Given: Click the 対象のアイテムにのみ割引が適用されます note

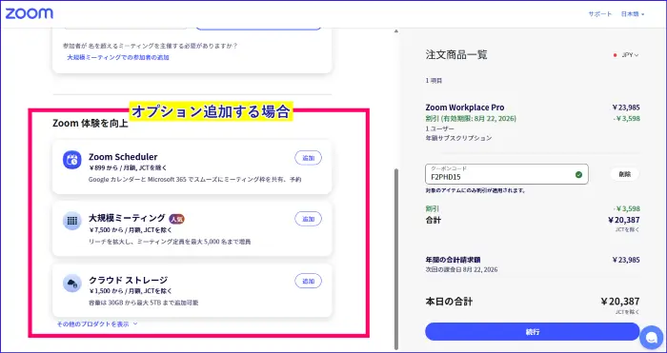Looking at the screenshot, I should pos(475,190).
